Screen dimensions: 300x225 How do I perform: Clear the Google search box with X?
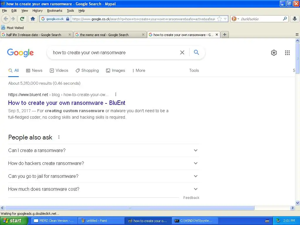pos(182,52)
